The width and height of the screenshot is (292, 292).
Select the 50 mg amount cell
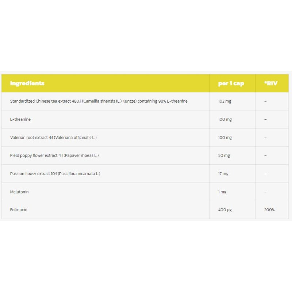[x=224, y=155]
